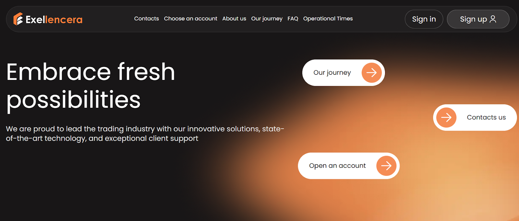This screenshot has height=221, width=519.
Task: Click the orange arrow beside Contacts us
Action: pyautogui.click(x=446, y=117)
